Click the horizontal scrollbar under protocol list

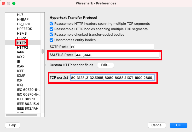pos(21,115)
